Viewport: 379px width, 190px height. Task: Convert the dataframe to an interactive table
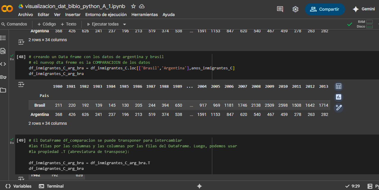[338, 87]
